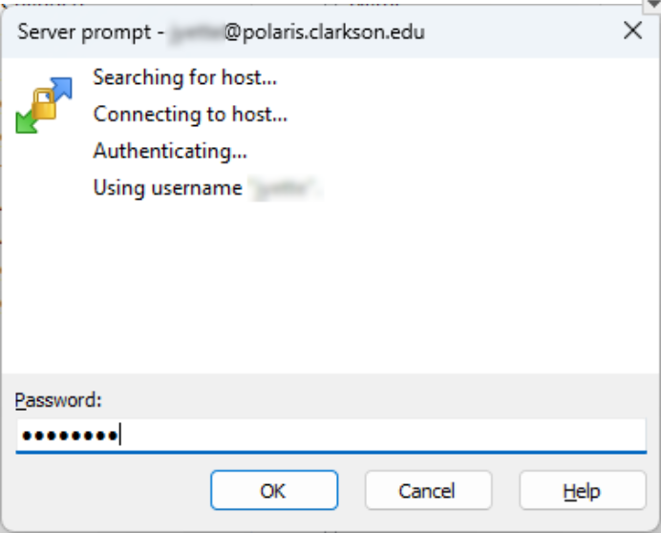
Task: Click the "Using username" status line
Action: 167,188
